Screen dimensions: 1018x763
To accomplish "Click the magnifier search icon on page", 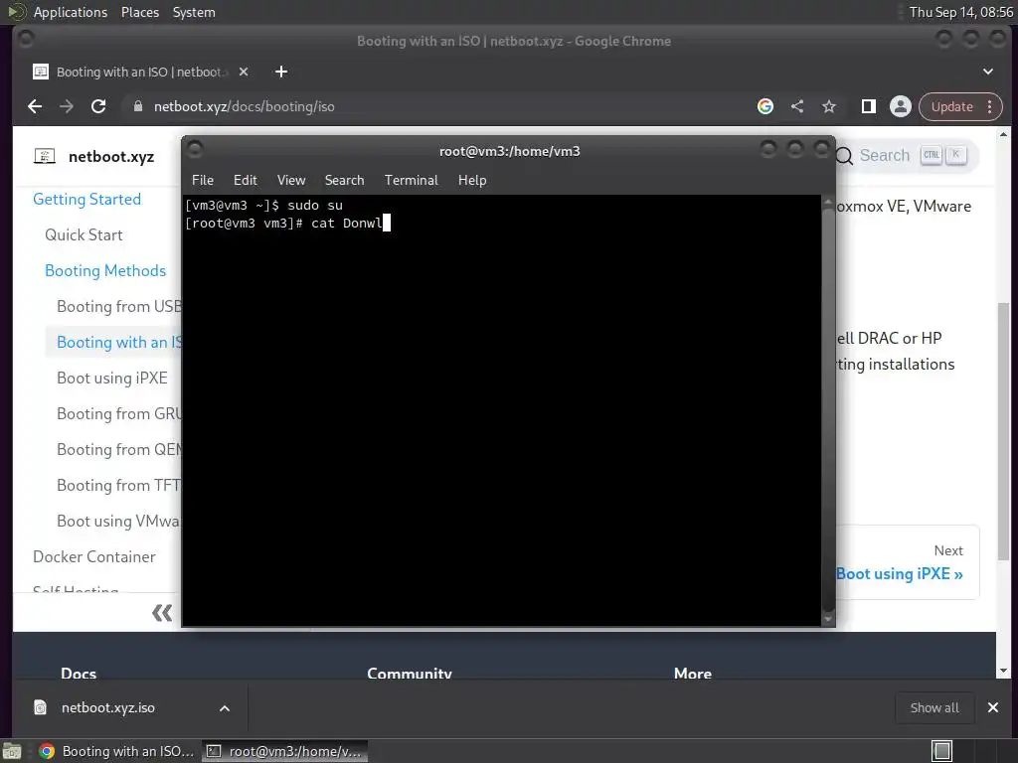I will point(845,156).
